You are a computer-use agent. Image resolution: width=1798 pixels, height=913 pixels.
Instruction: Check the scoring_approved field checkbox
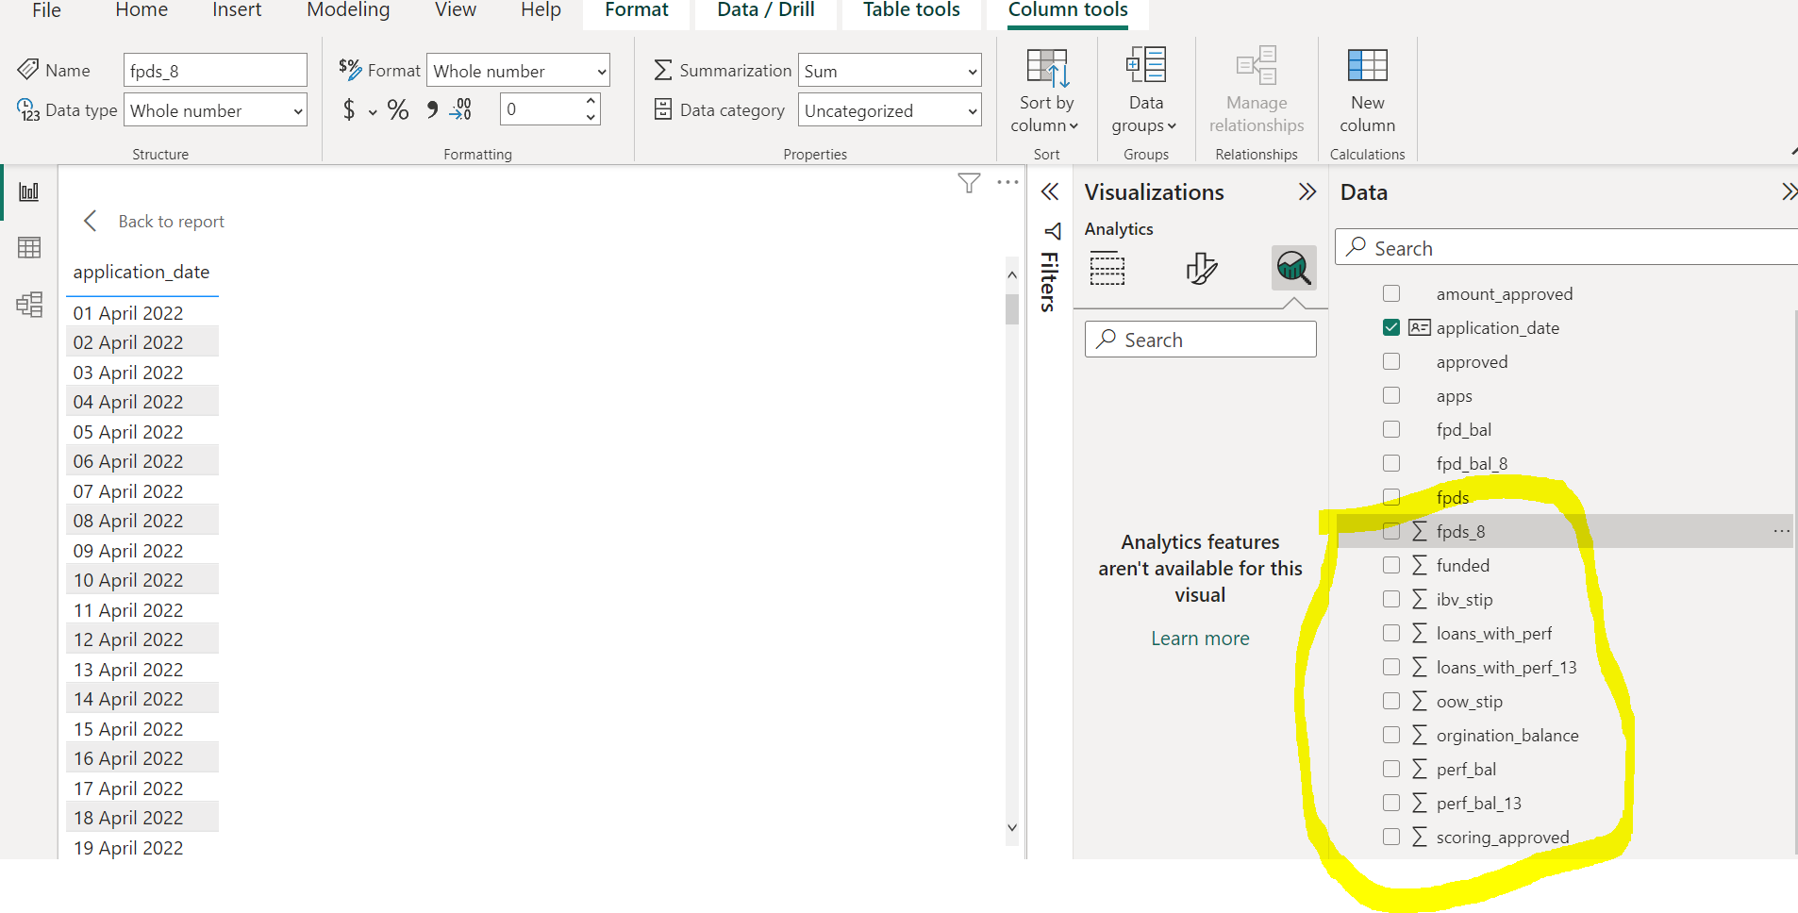click(x=1391, y=837)
